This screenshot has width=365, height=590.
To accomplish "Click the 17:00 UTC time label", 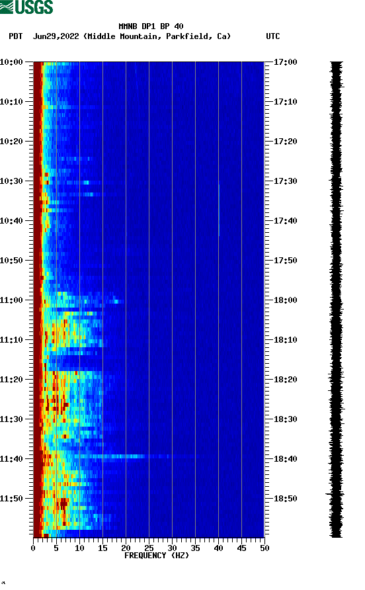I will [x=285, y=62].
